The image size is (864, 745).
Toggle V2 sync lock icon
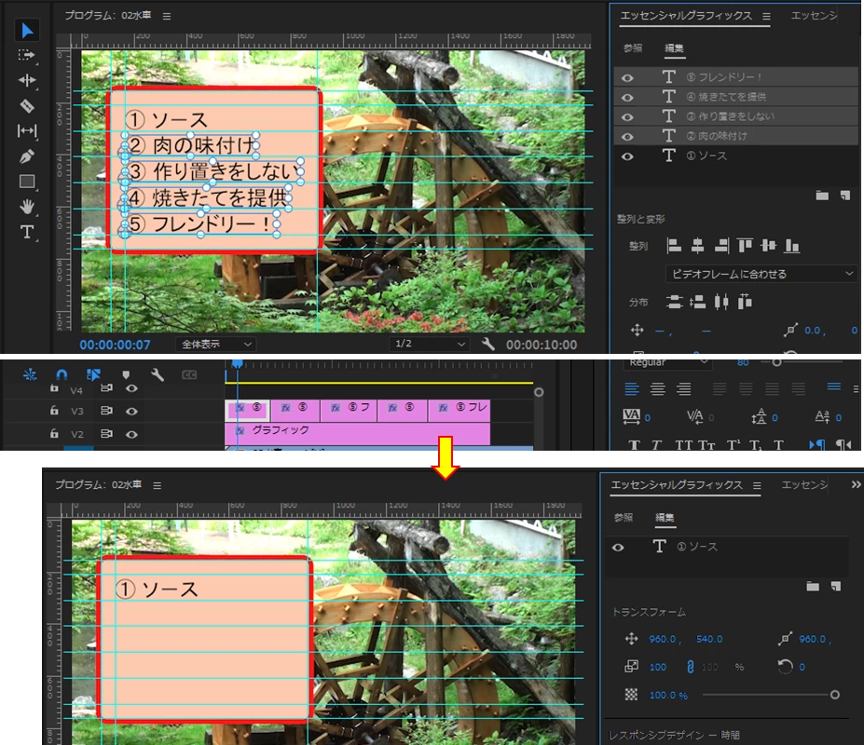pos(106,434)
